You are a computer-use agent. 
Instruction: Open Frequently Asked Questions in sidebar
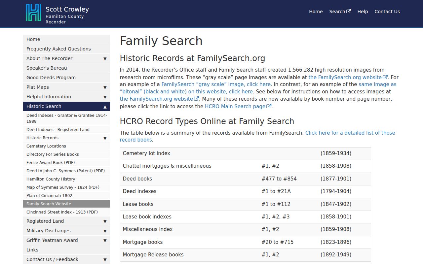pos(66,49)
